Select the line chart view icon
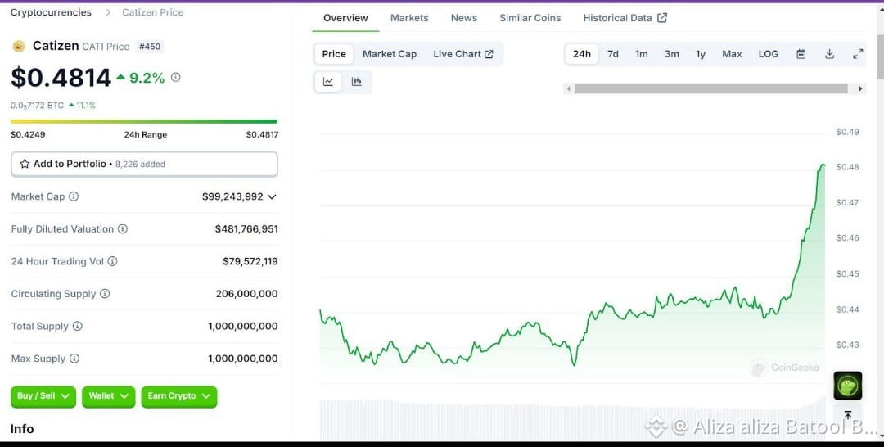The width and height of the screenshot is (884, 447). coord(328,82)
